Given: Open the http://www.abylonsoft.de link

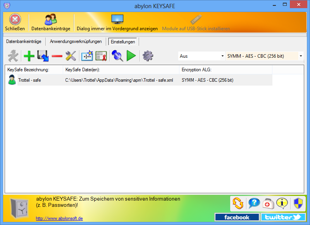Looking at the screenshot, I should [59, 218].
